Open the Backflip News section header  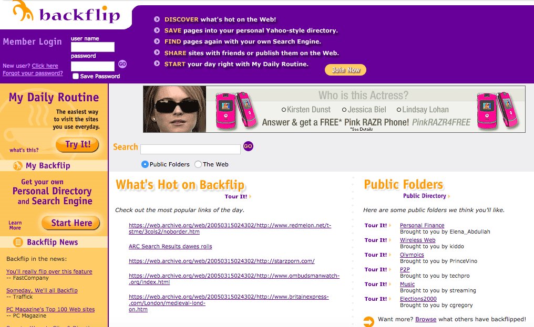[x=53, y=242]
